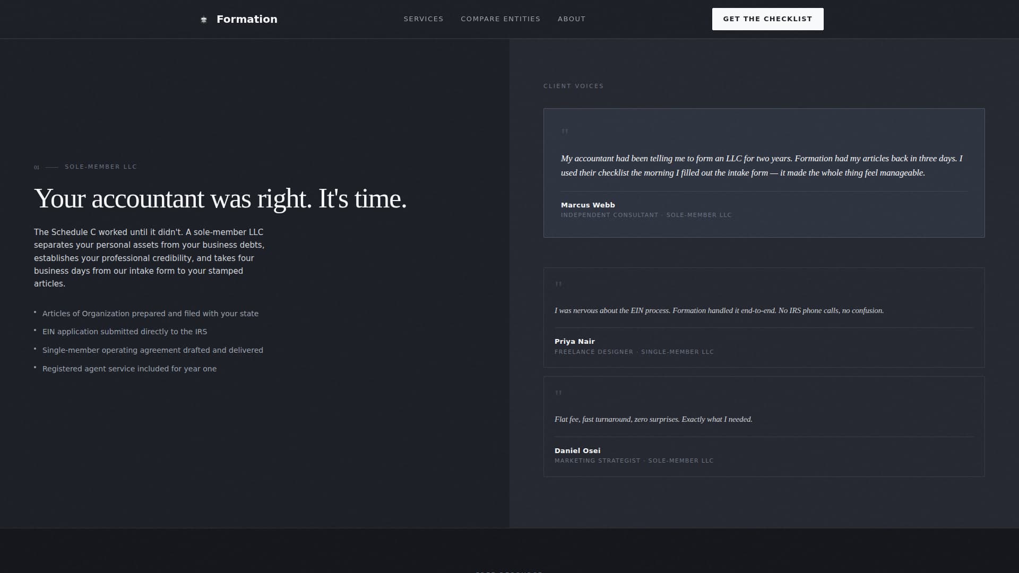The width and height of the screenshot is (1019, 573).
Task: Click the Client Voices heading
Action: [573, 86]
